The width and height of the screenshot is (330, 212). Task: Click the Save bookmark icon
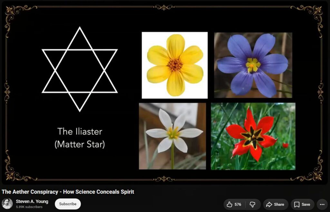[x=296, y=204]
